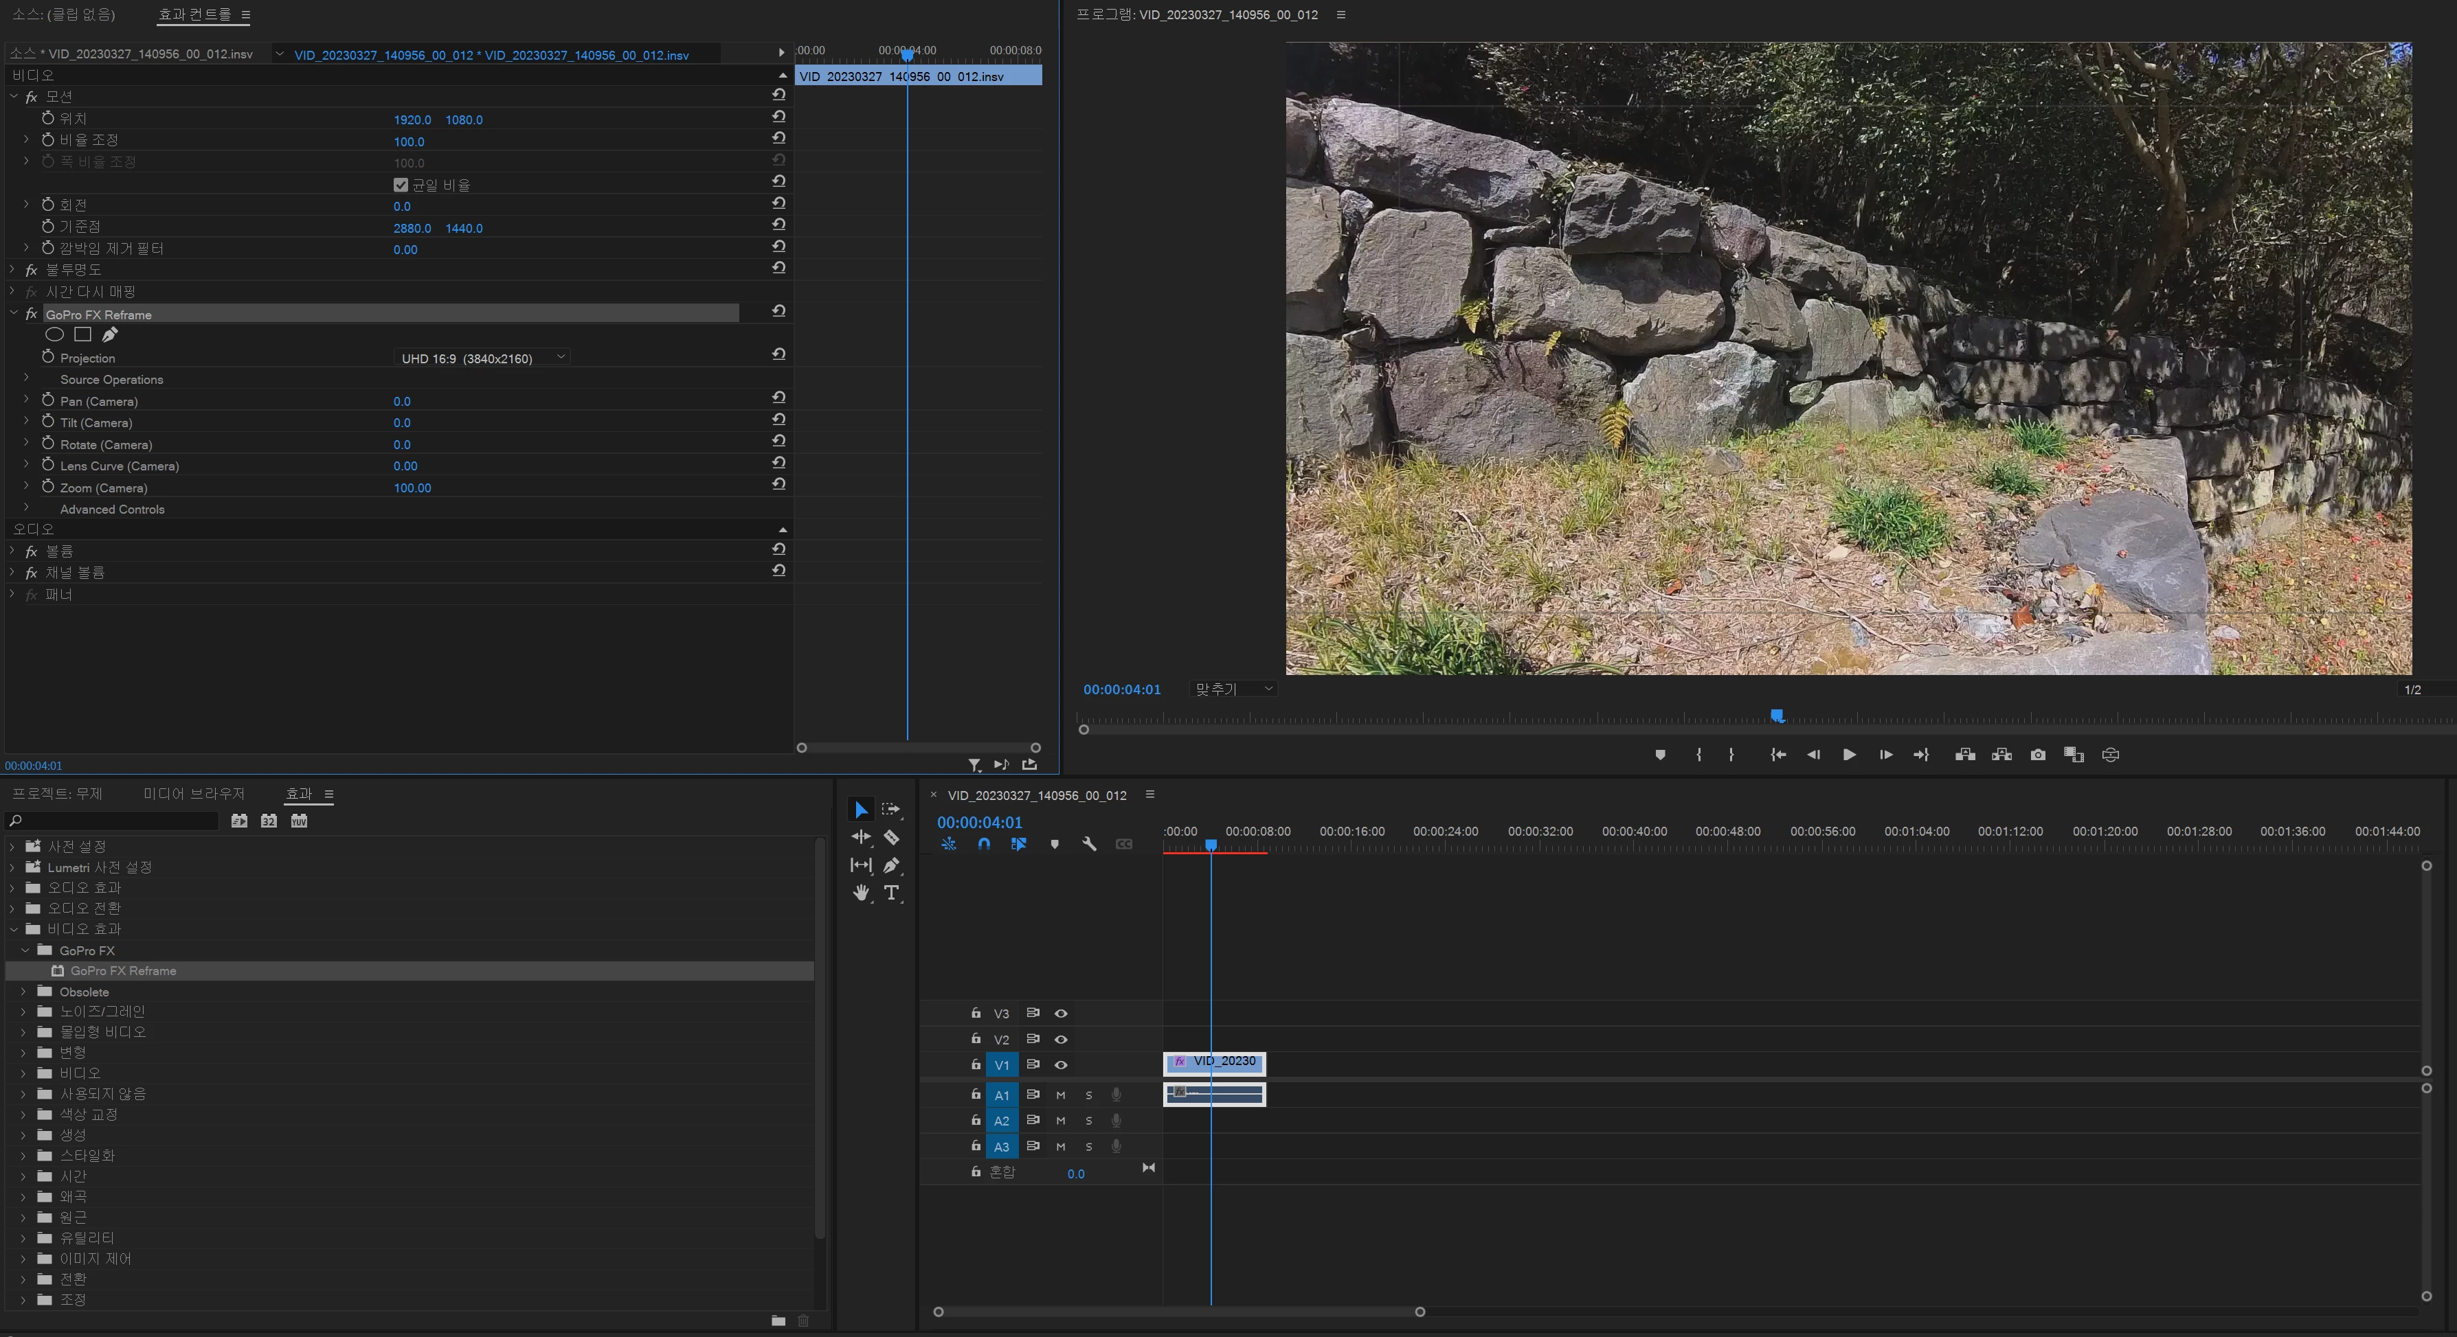Toggle the uniform scale checkbox
This screenshot has width=2457, height=1337.
[x=401, y=185]
